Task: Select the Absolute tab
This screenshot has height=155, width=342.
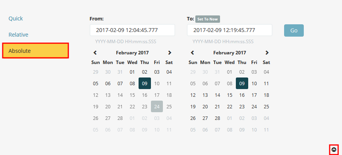Action: tap(36, 51)
